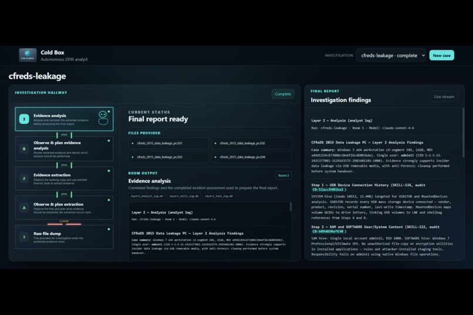Click the Cold Box logo icon
The image size is (473, 315).
pyautogui.click(x=28, y=55)
